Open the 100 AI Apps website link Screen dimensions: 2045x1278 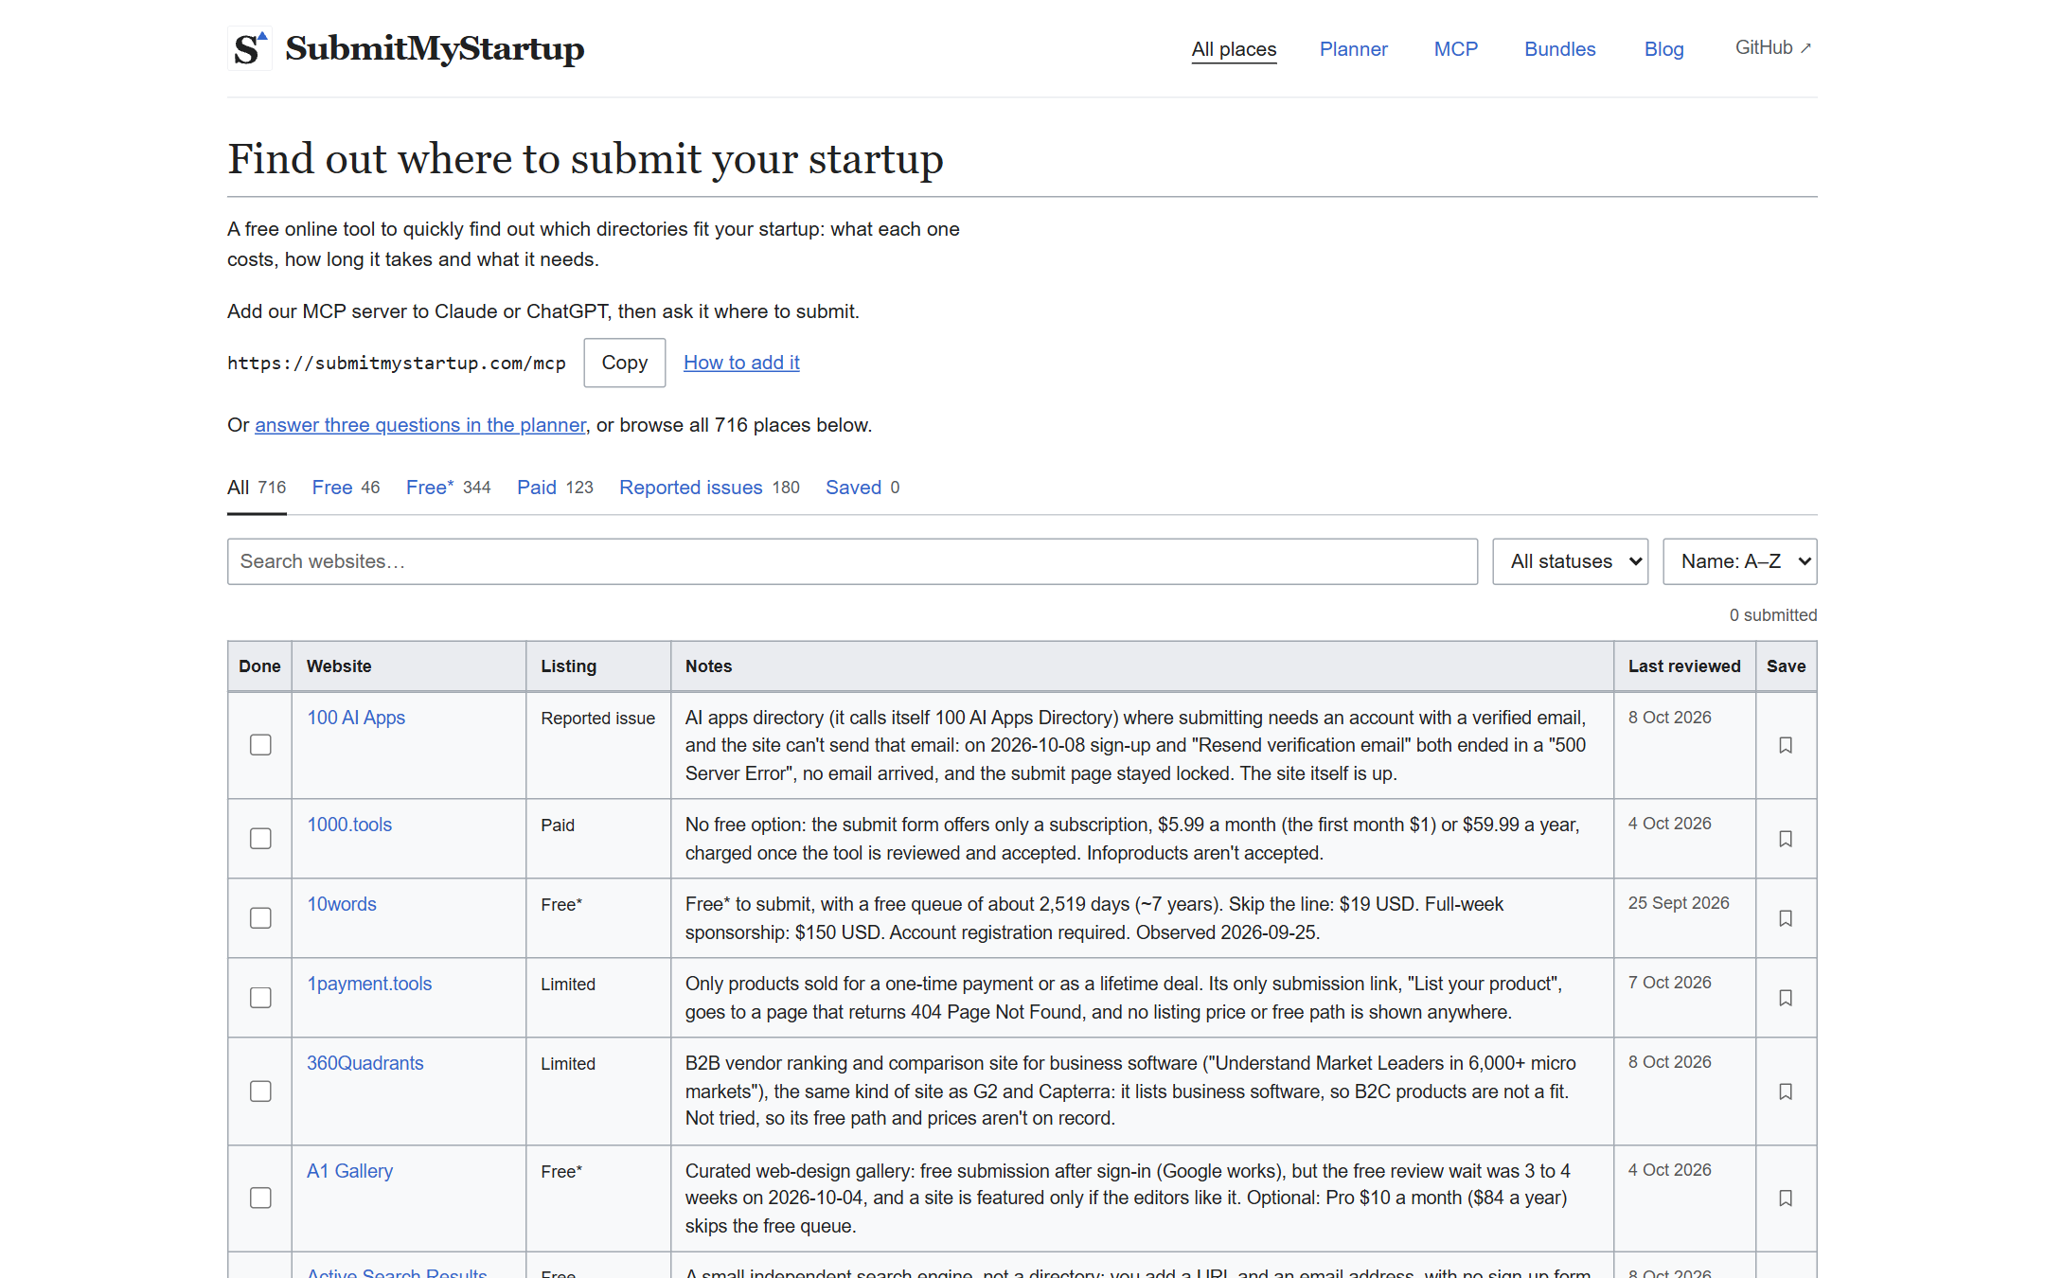tap(356, 718)
